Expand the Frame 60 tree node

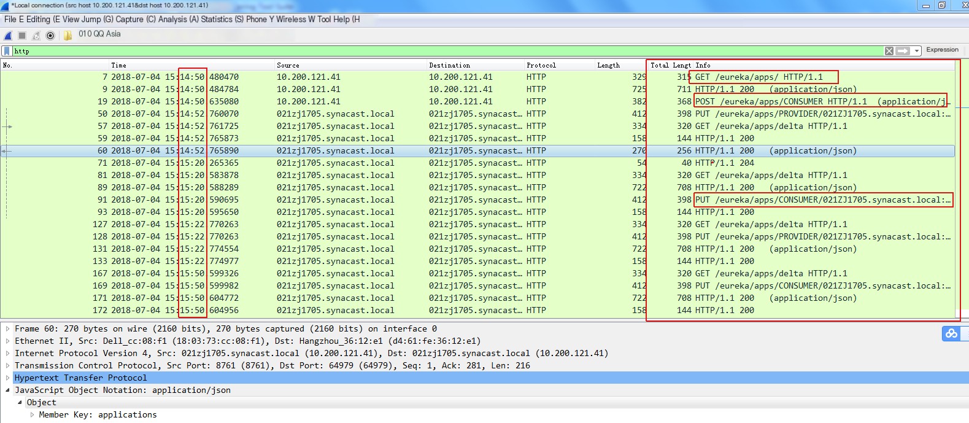(7, 329)
